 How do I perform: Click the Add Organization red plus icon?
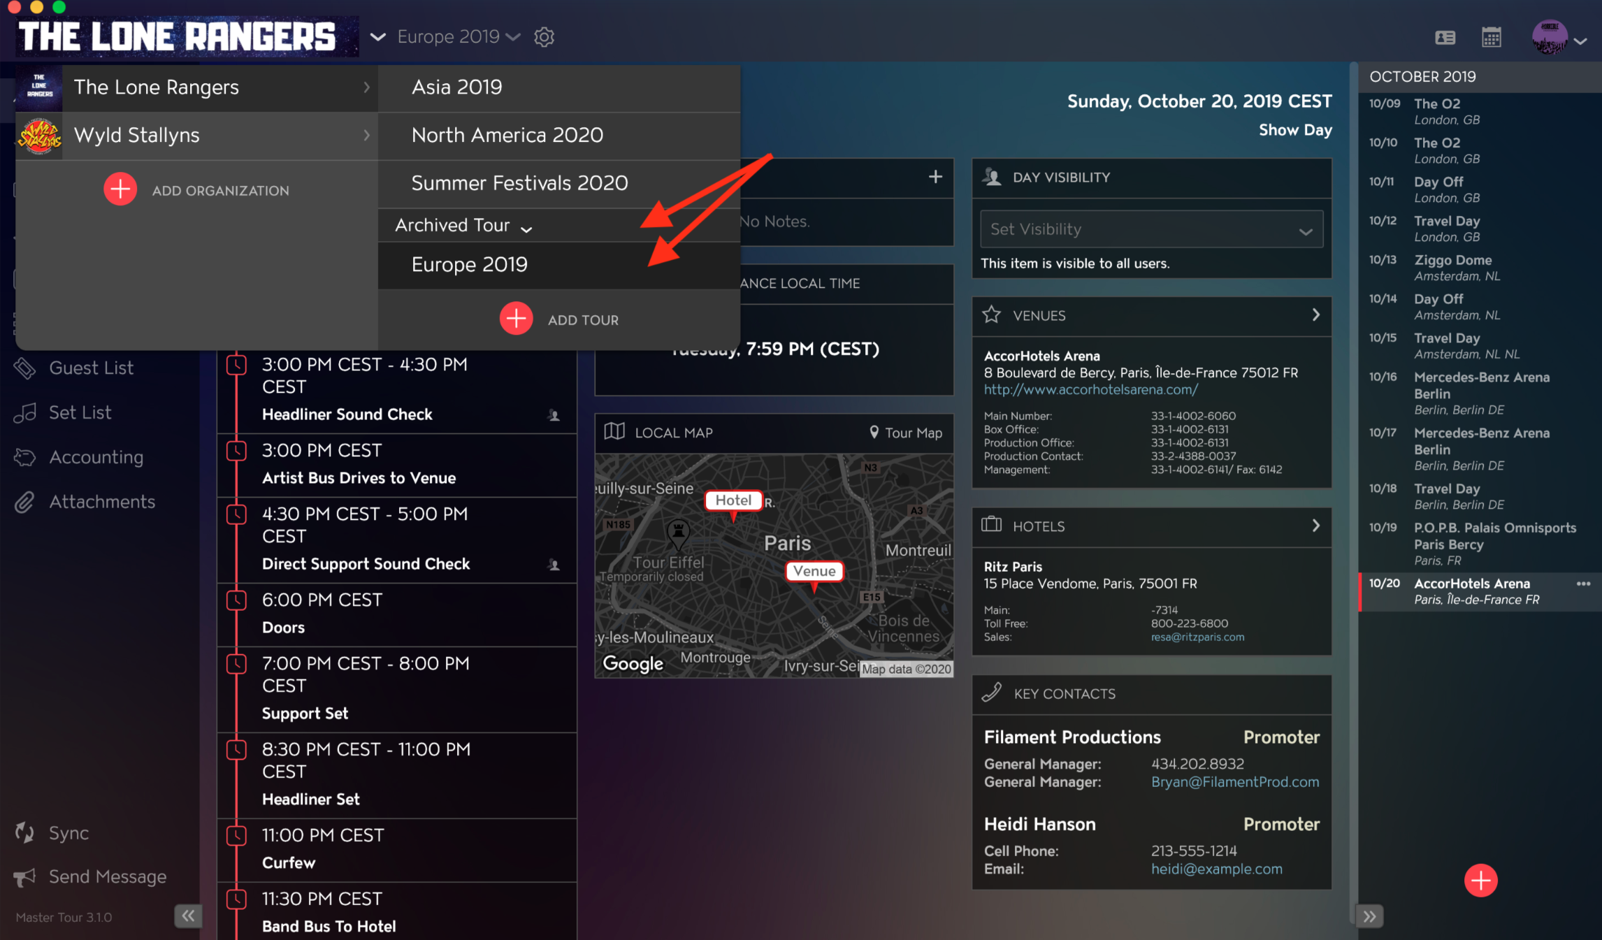[x=120, y=189]
